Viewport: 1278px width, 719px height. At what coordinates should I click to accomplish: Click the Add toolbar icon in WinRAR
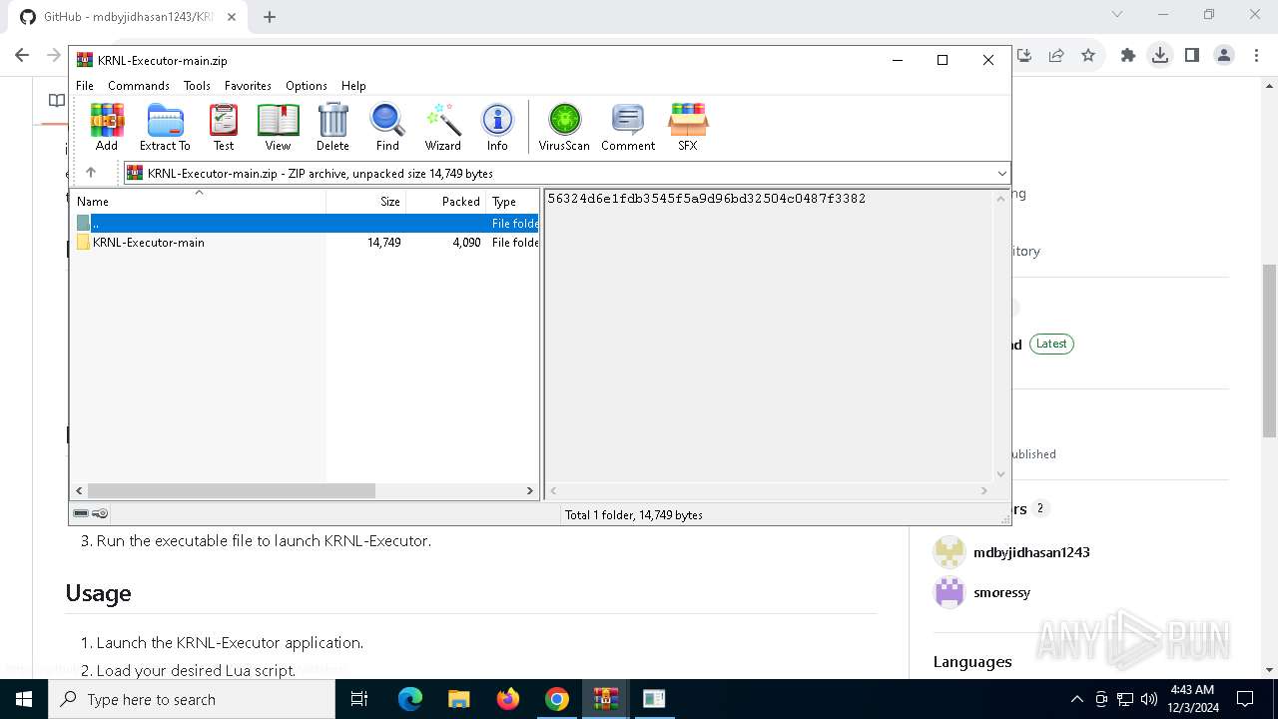tap(107, 127)
